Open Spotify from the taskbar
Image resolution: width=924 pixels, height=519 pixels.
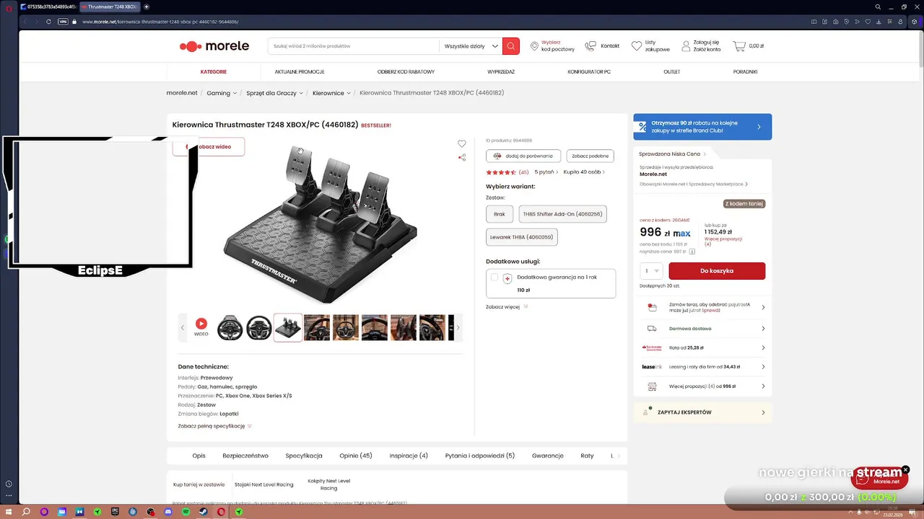(x=186, y=512)
